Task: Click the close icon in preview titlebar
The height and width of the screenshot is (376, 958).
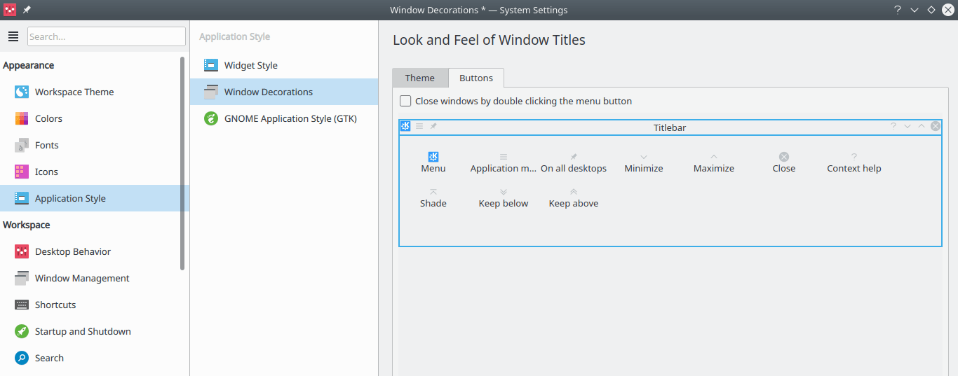Action: coord(936,126)
